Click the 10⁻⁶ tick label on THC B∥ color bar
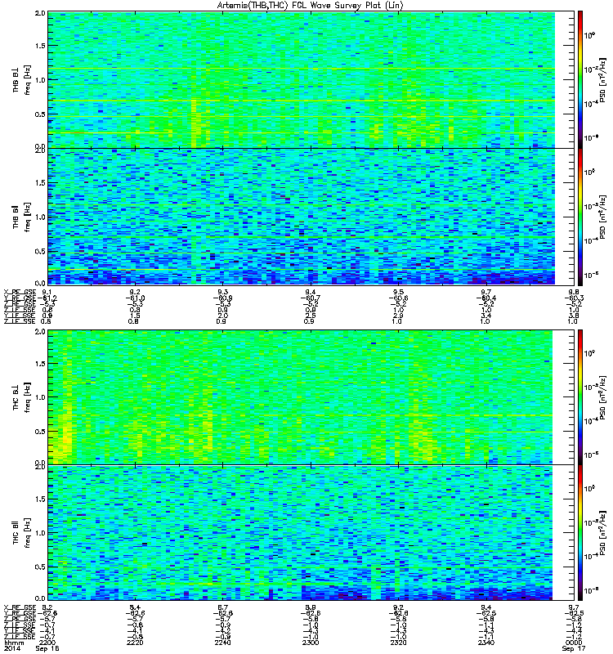This screenshot has height=654, width=613. [x=591, y=590]
